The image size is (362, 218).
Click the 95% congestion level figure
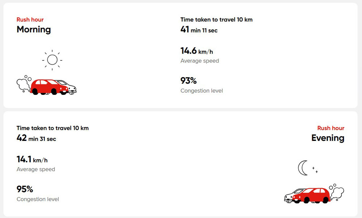(25, 189)
